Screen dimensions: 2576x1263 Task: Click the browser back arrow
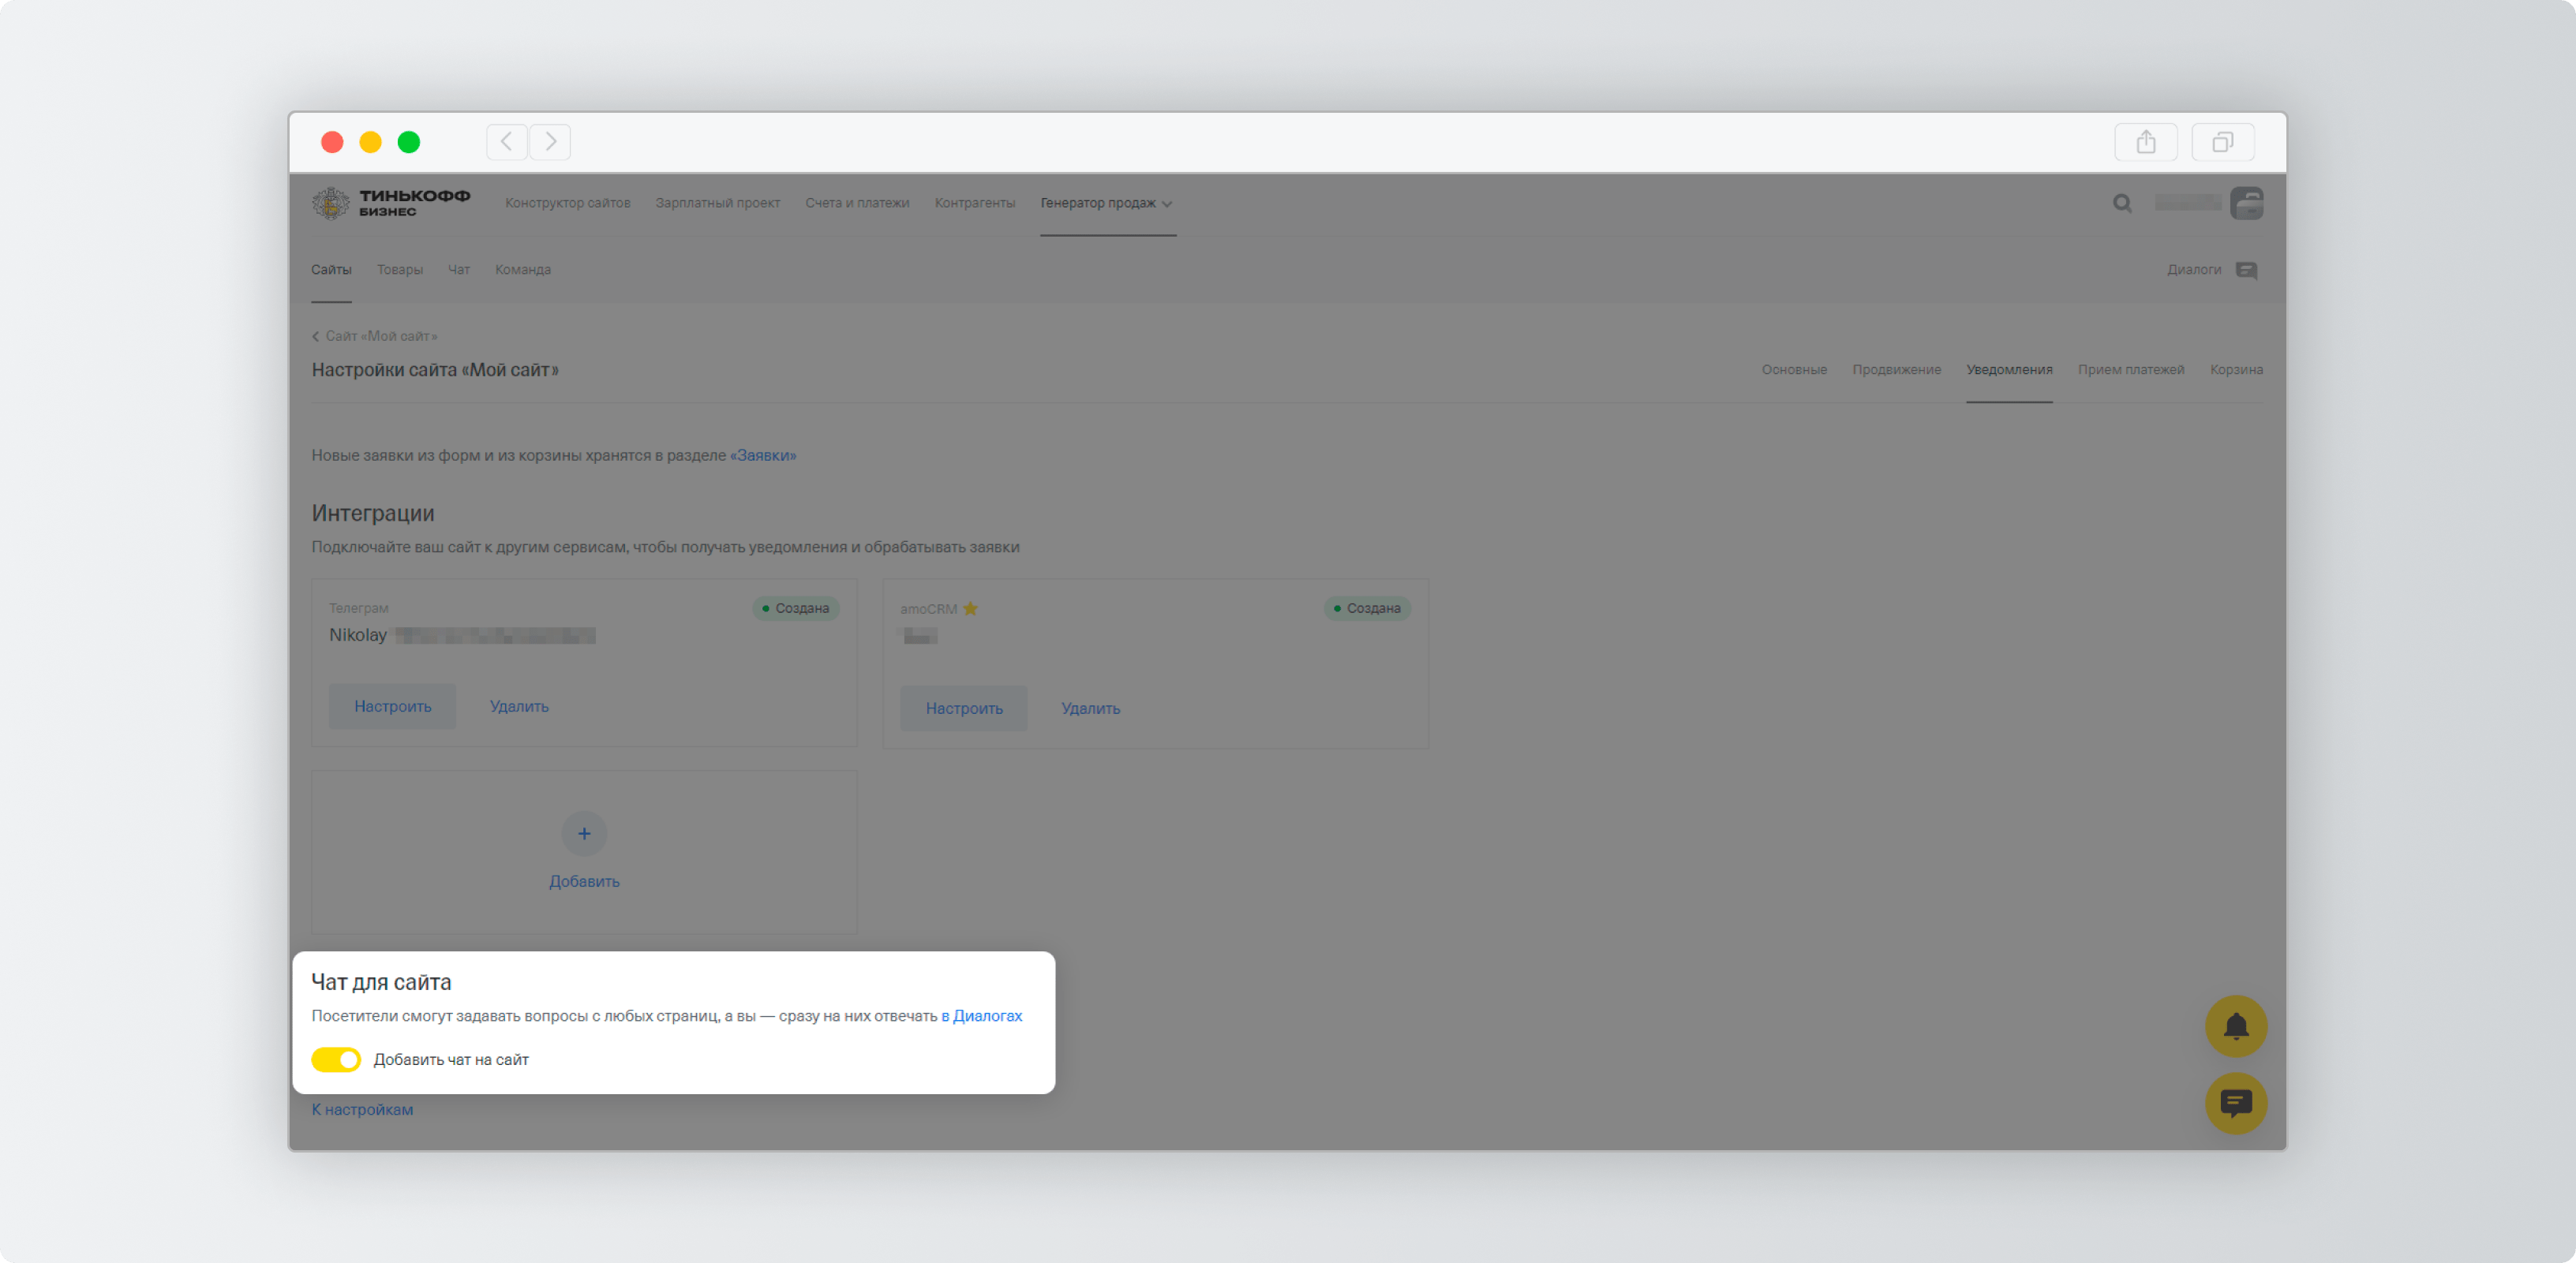point(507,142)
